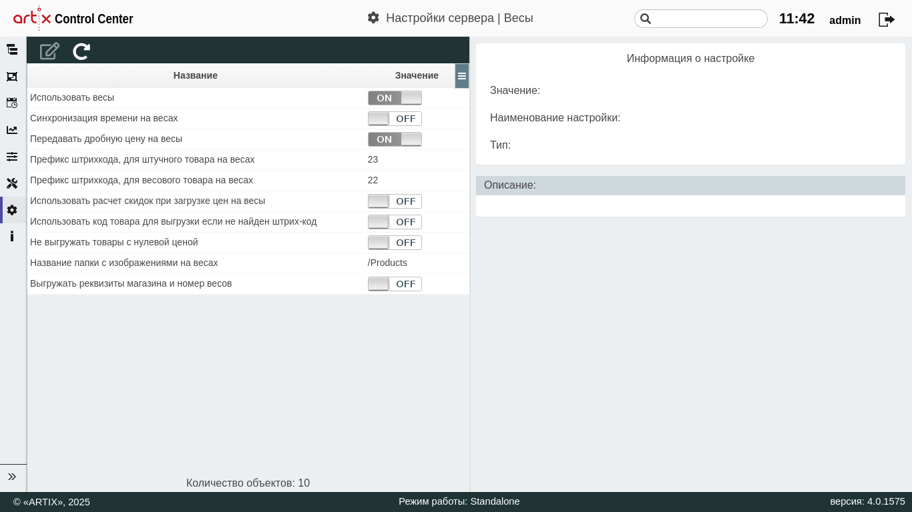Click the search input field
The width and height of the screenshot is (912, 512).
708,19
